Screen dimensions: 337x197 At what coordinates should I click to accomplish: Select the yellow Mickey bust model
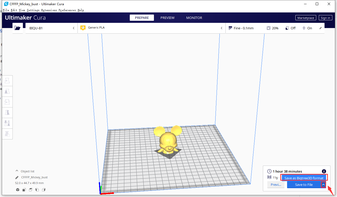(168, 140)
